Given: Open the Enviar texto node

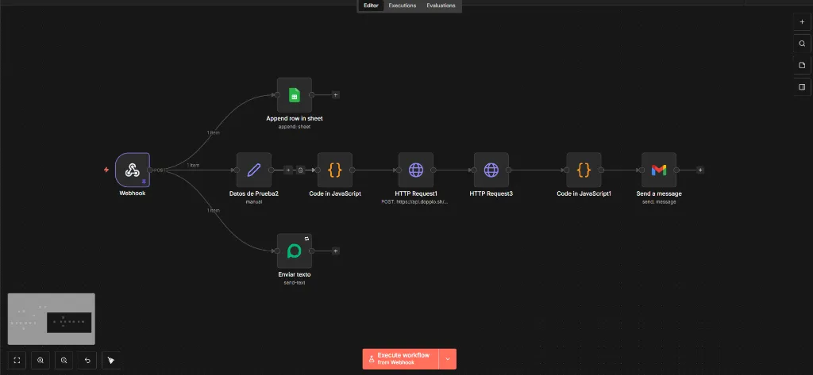Looking at the screenshot, I should pos(295,251).
